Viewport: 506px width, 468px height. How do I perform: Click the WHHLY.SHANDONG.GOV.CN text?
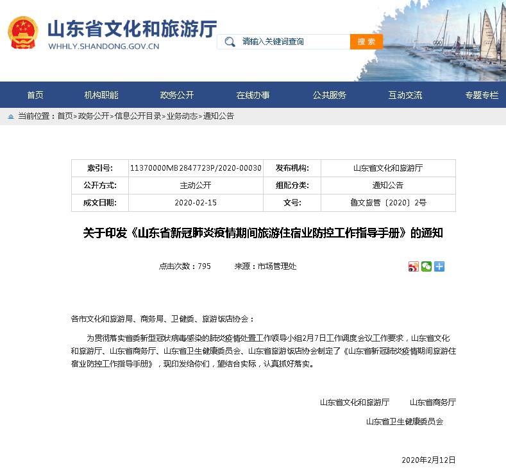click(x=104, y=46)
